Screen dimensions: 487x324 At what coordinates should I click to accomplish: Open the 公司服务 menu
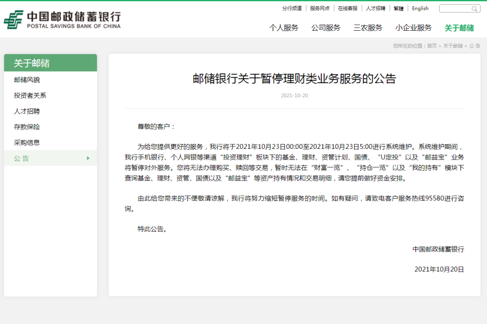(326, 28)
